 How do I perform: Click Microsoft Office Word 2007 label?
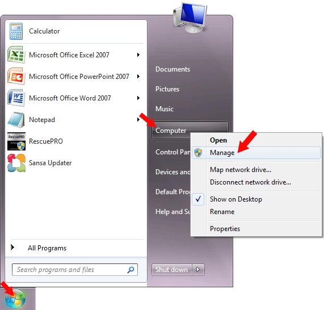tap(70, 98)
